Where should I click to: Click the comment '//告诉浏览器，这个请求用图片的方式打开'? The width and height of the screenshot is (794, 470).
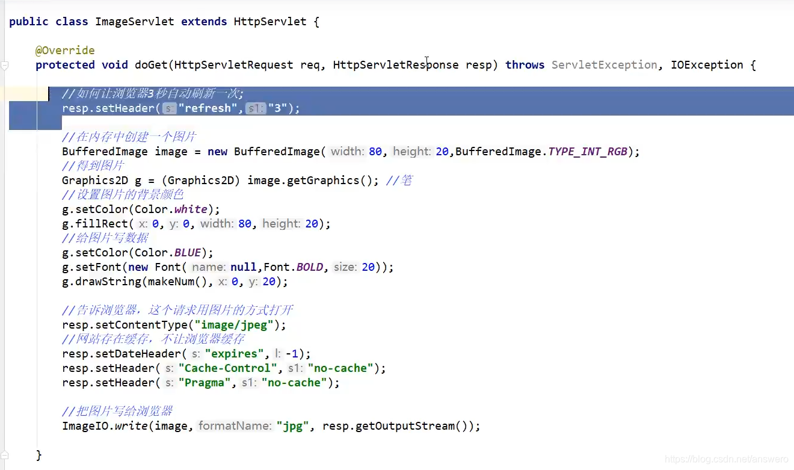pos(178,311)
